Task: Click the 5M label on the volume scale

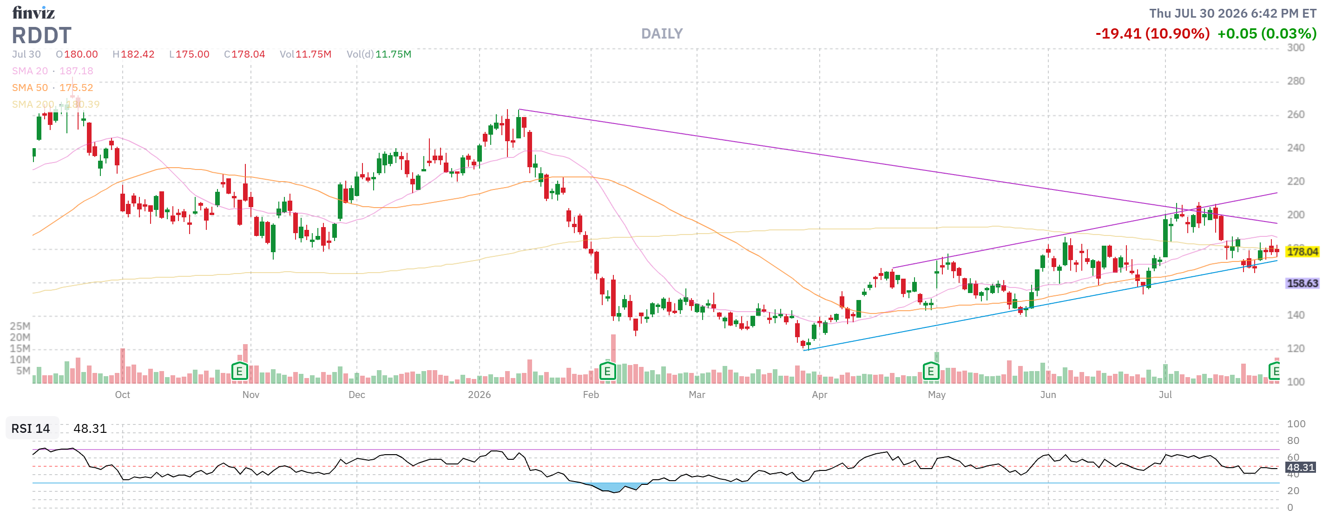Action: [23, 371]
